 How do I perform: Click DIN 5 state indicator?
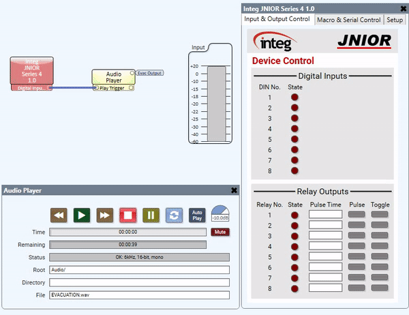[294, 139]
